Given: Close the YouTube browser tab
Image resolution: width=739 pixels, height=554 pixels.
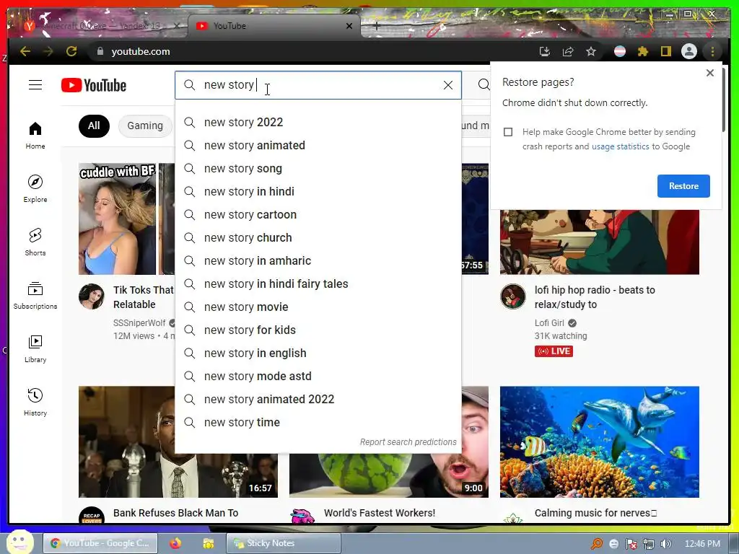Looking at the screenshot, I should coord(349,26).
